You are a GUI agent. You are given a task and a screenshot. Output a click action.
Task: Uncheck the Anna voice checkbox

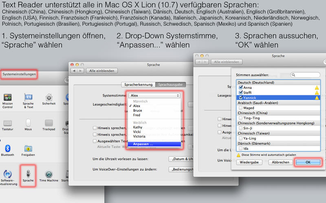pos(241,87)
